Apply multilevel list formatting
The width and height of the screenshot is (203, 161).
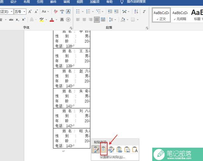click(x=98, y=11)
